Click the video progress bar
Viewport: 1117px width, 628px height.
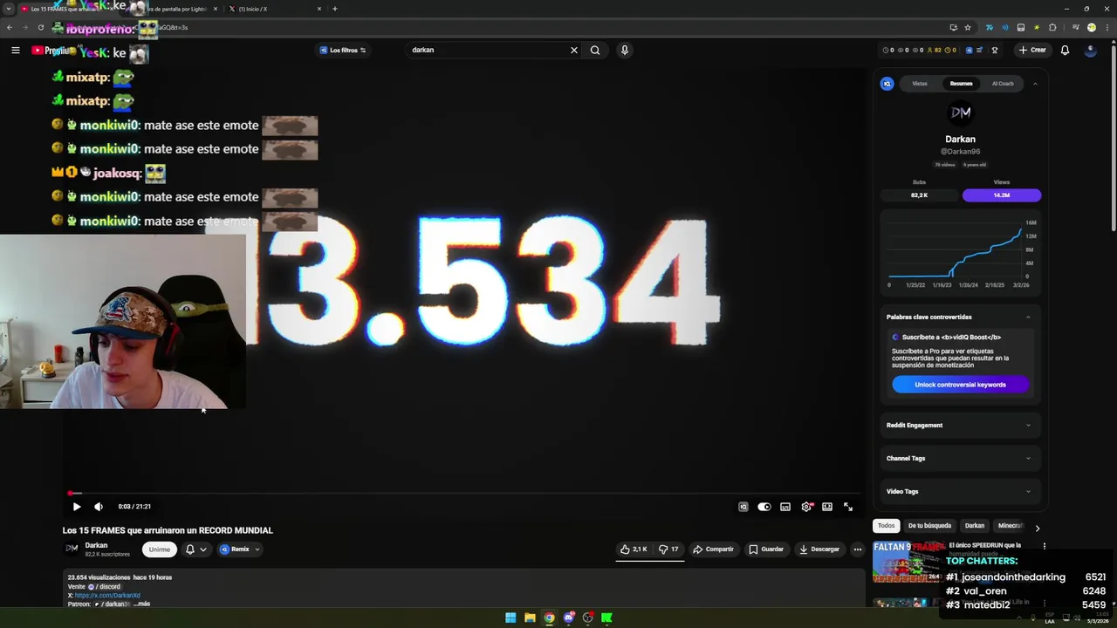pyautogui.click(x=463, y=494)
